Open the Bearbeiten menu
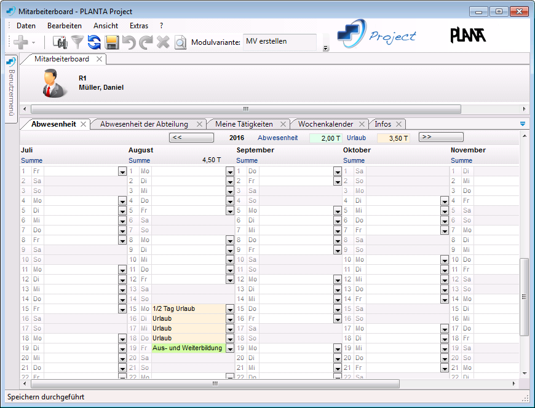This screenshot has height=408, width=535. pos(65,26)
